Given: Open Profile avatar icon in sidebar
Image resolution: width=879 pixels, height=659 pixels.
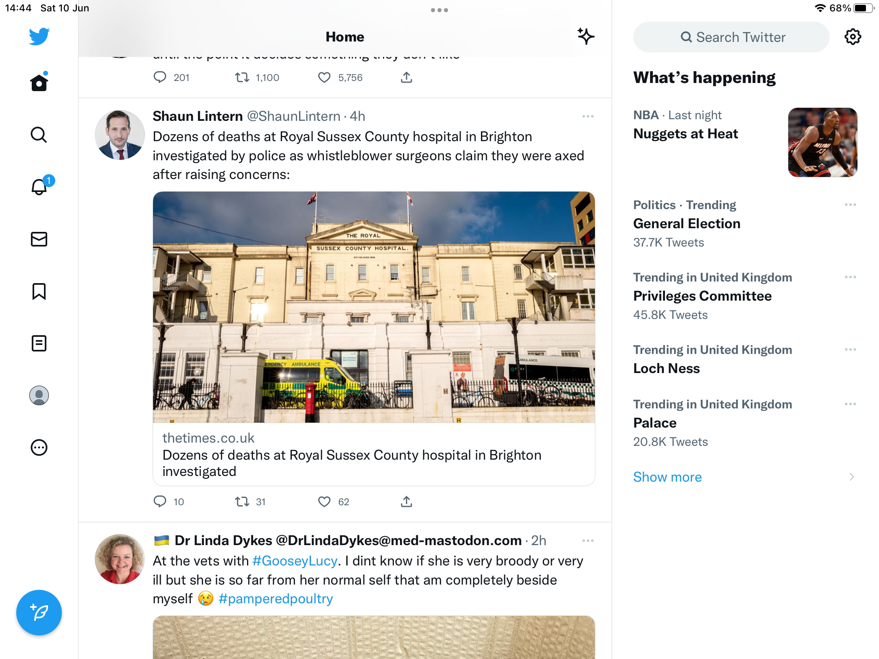Looking at the screenshot, I should 39,395.
